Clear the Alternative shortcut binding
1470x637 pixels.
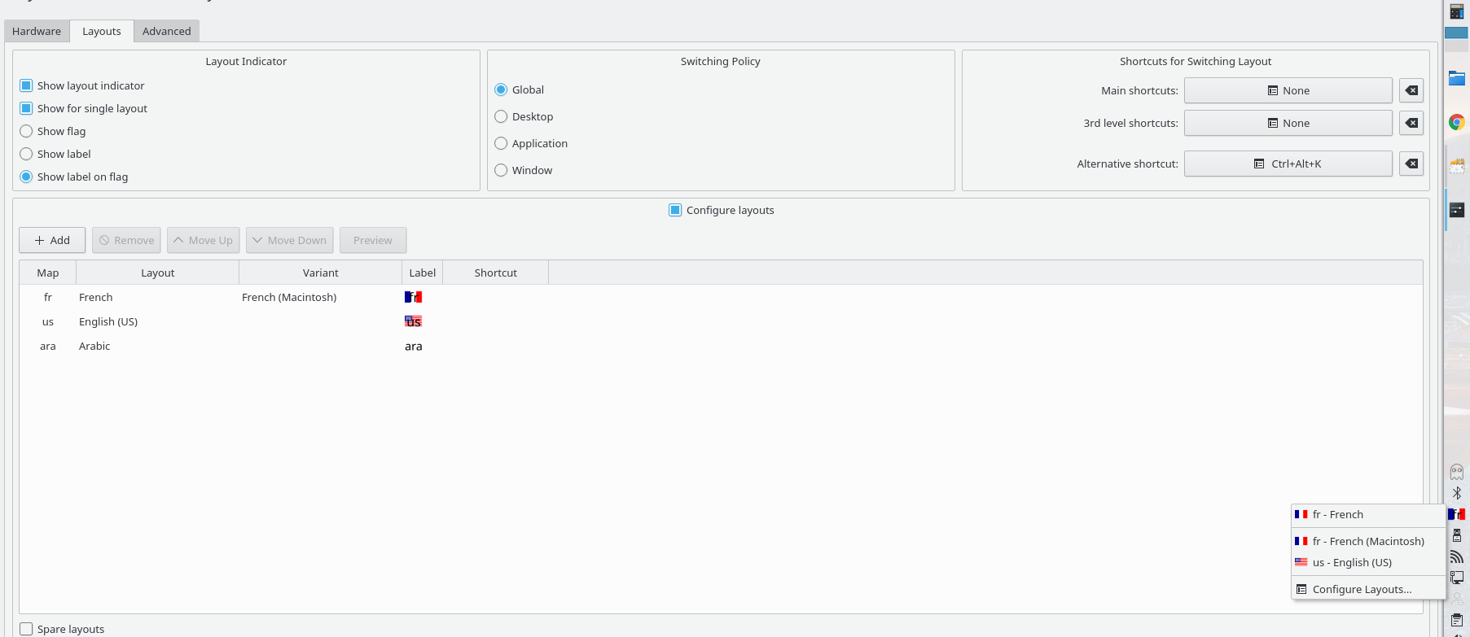coord(1411,164)
